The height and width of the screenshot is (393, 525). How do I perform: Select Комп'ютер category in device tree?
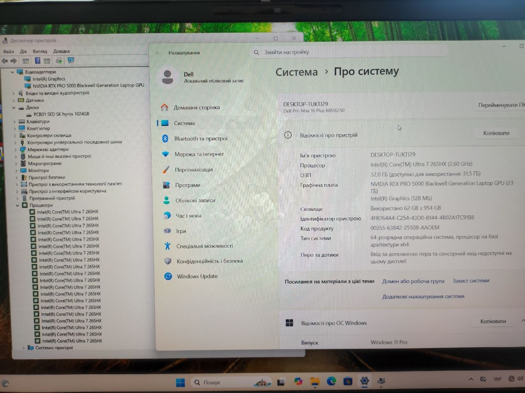click(38, 128)
